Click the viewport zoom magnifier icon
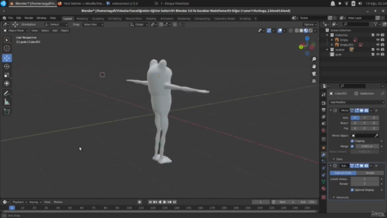The height and width of the screenshot is (218, 387). pos(314,59)
